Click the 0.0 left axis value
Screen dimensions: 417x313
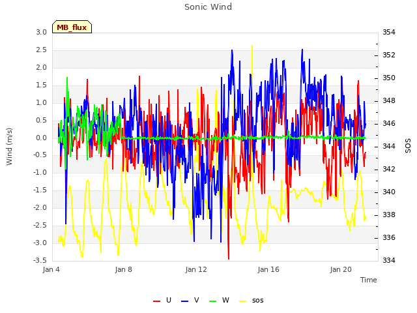pyautogui.click(x=41, y=138)
